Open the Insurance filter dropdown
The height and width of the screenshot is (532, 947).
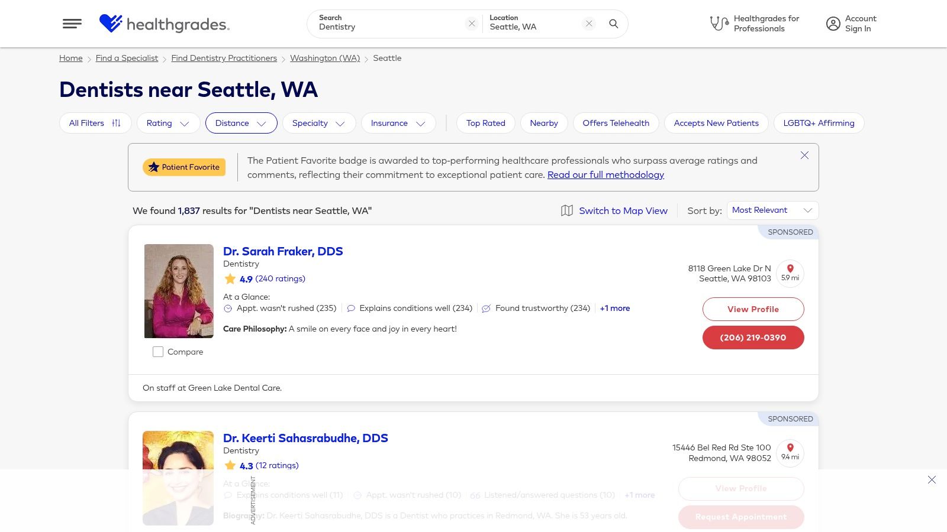click(x=398, y=123)
